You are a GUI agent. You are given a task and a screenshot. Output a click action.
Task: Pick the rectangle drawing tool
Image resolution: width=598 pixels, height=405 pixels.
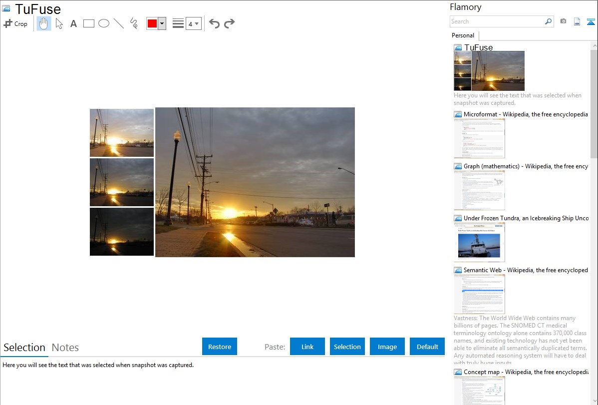pyautogui.click(x=88, y=23)
